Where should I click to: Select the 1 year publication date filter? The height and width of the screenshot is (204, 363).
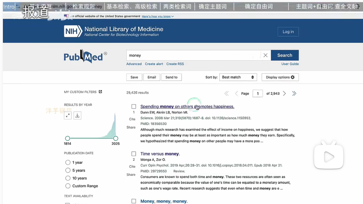(x=68, y=162)
